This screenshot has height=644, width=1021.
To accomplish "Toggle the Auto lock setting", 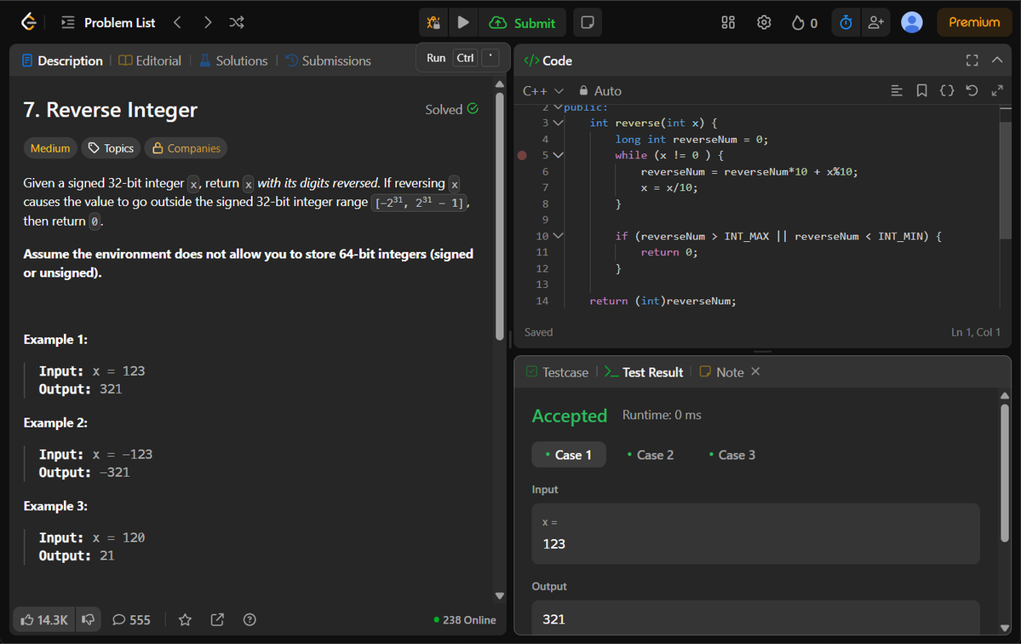I will (x=599, y=91).
